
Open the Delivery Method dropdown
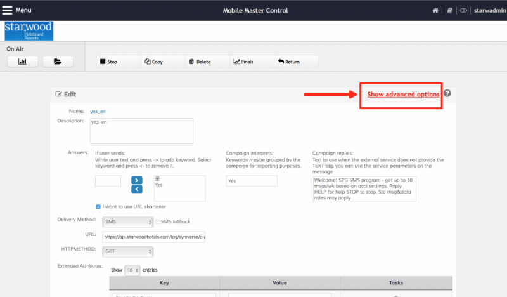pos(127,221)
